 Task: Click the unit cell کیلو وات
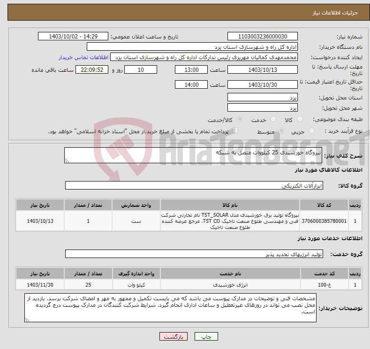[136, 285]
